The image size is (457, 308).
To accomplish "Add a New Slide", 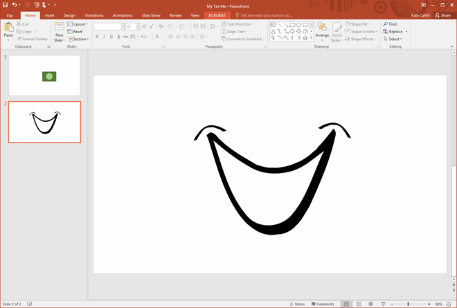I will (59, 28).
